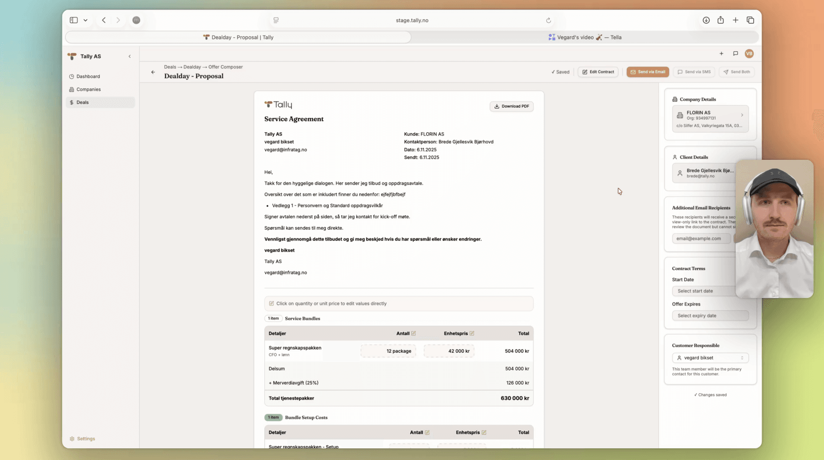The height and width of the screenshot is (460, 824).
Task: Click the back arrow beside Dealday - Proposal
Action: [x=153, y=72]
